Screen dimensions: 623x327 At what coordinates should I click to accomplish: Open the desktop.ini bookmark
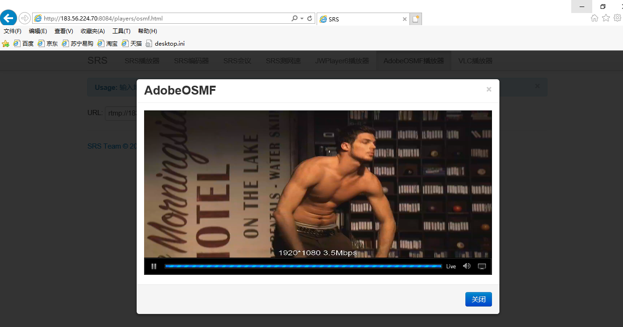165,44
